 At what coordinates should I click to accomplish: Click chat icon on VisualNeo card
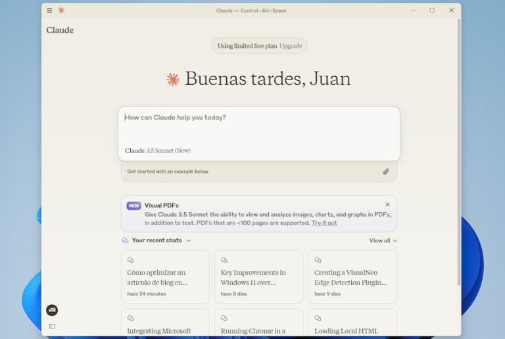click(318, 260)
